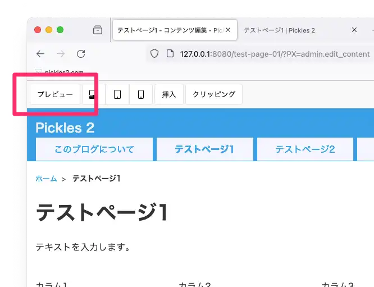This screenshot has width=374, height=287.
Task: Follow the ホーム breadcrumb link
Action: coord(46,179)
